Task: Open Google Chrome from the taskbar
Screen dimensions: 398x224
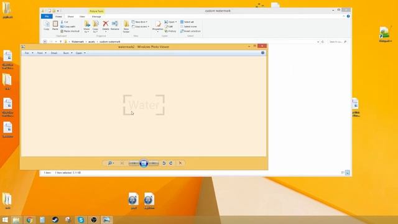Action: coord(29,220)
